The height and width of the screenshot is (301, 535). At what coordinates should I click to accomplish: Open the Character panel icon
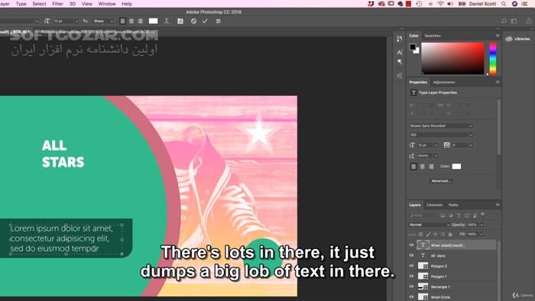pos(400,52)
